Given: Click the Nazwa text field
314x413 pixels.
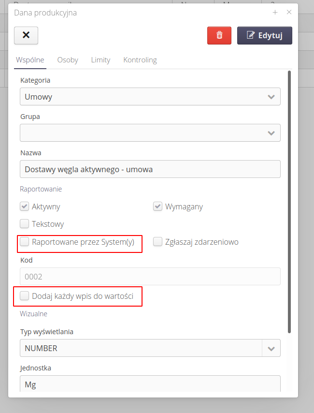Looking at the screenshot, I should pyautogui.click(x=150, y=169).
